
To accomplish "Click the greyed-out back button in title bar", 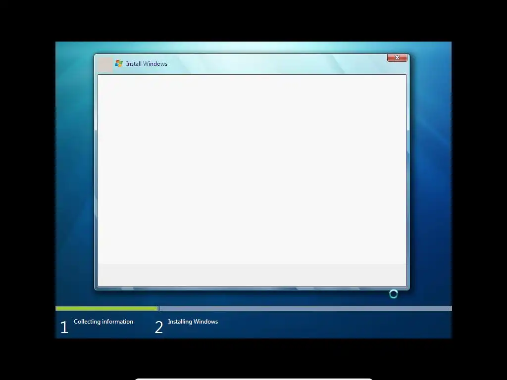I will pos(105,65).
